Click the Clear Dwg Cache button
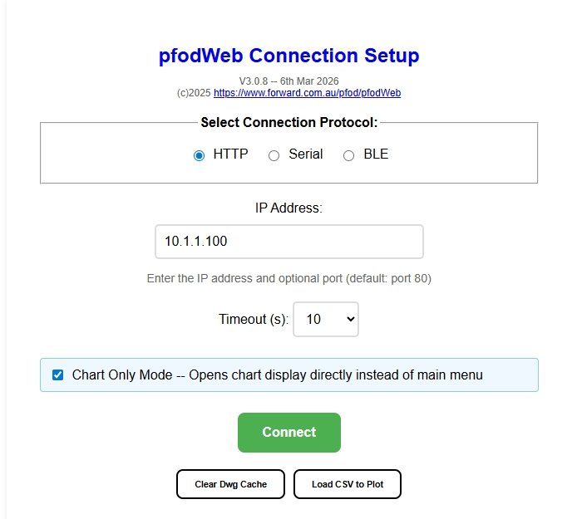 coord(230,484)
